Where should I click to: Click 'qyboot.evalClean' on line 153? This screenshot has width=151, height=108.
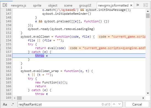[x=35, y=37]
